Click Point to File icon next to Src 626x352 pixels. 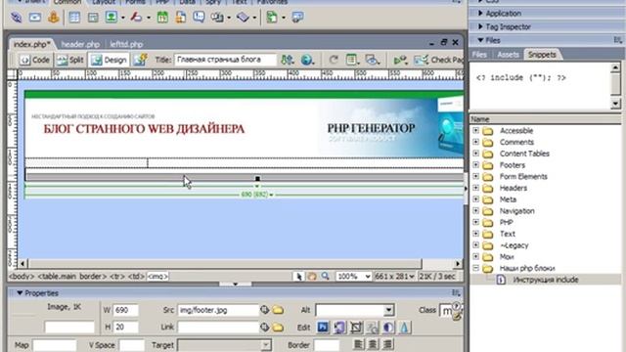tap(265, 310)
